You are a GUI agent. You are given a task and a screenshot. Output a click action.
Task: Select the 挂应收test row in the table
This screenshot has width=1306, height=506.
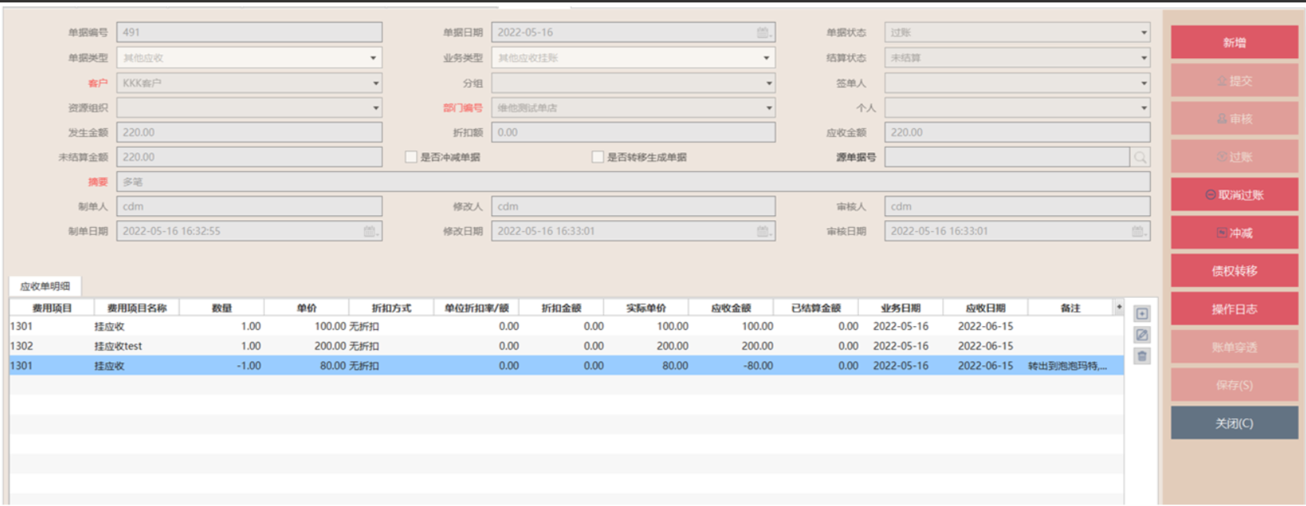coord(118,346)
